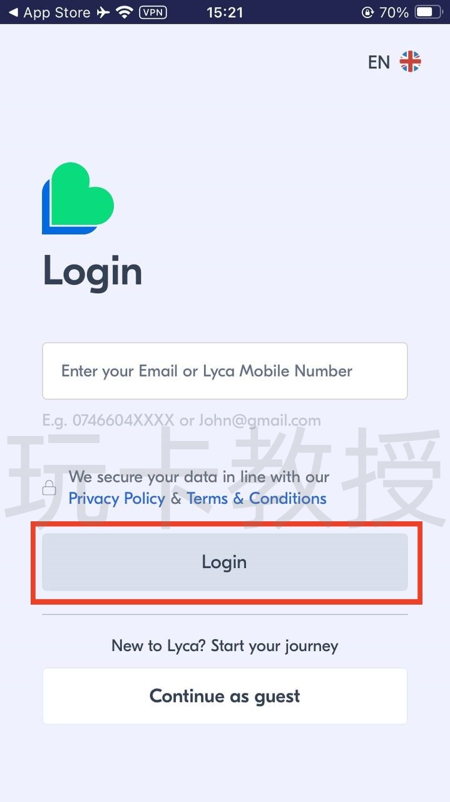Open the Terms & Conditions link
Image resolution: width=450 pixels, height=802 pixels.
click(257, 499)
